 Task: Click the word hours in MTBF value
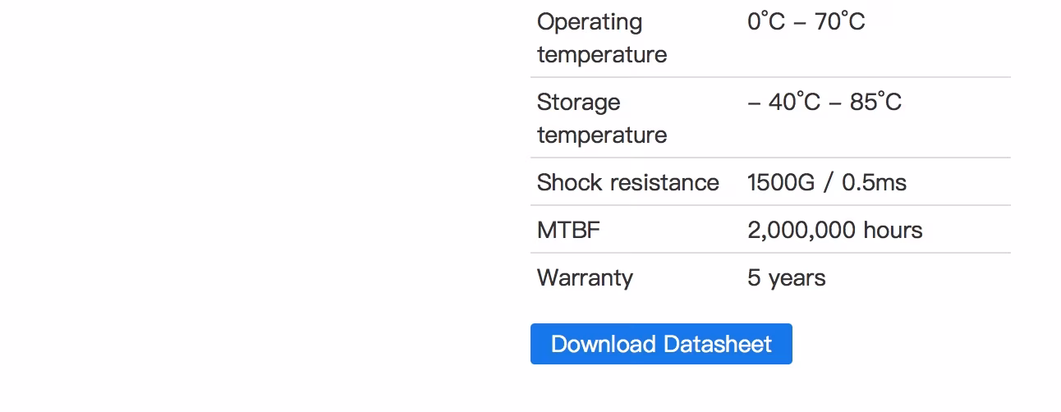coord(893,230)
